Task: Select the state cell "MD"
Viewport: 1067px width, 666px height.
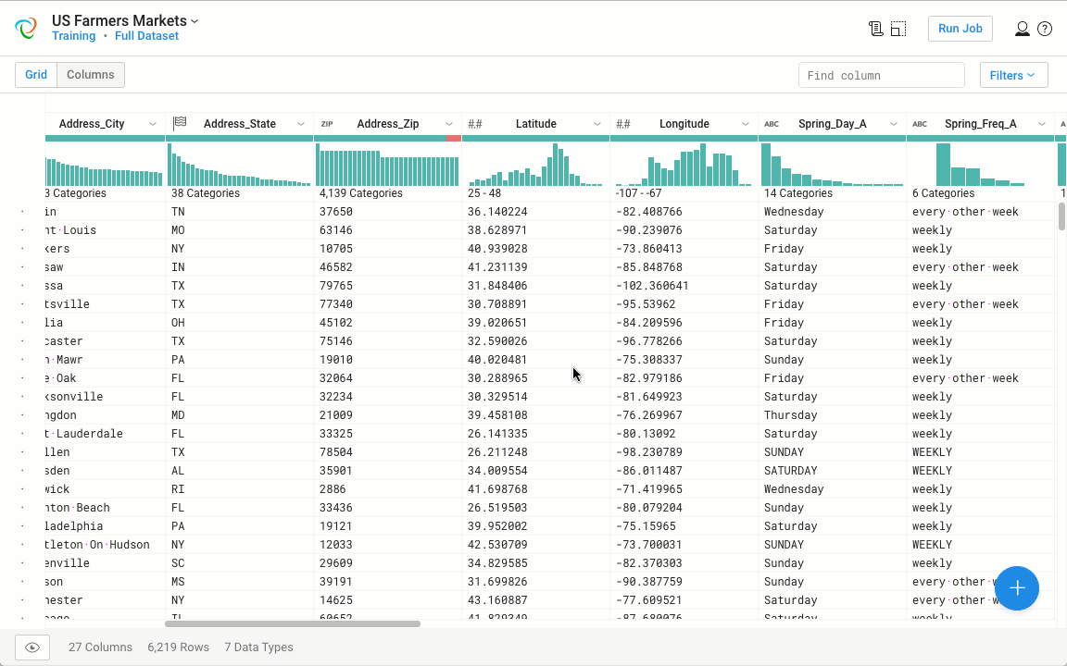Action: (178, 415)
